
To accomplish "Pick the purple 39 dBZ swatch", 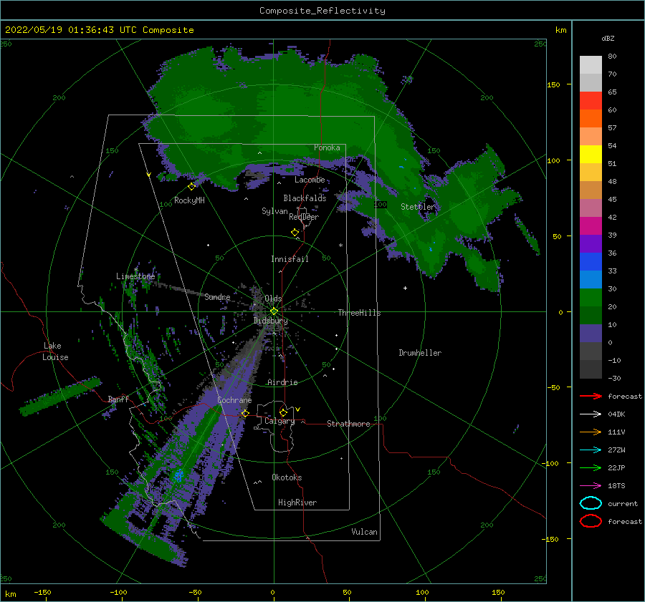I will click(x=591, y=243).
